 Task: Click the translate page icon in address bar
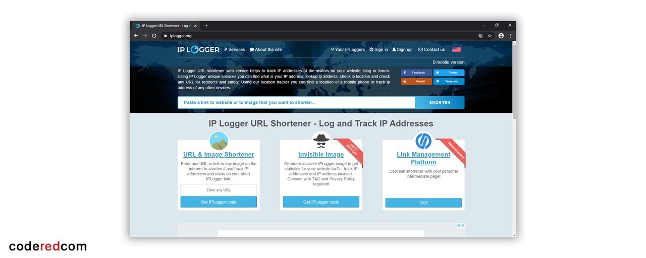point(480,36)
